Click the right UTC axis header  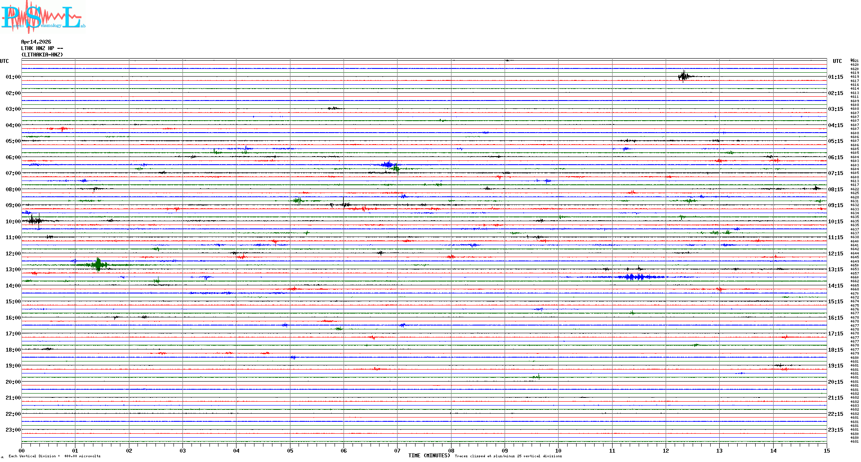click(837, 61)
